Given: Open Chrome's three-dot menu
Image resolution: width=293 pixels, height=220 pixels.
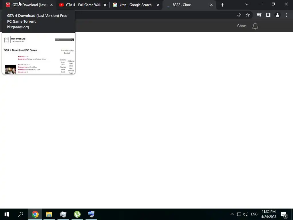Looking at the screenshot, I should click(x=287, y=15).
